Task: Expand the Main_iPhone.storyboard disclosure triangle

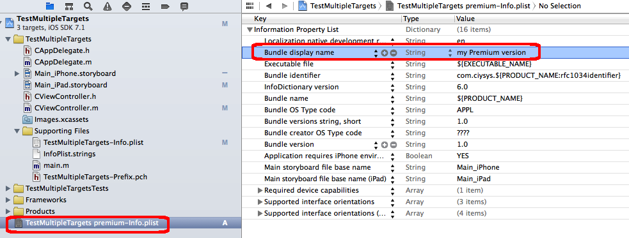Action: [x=17, y=73]
